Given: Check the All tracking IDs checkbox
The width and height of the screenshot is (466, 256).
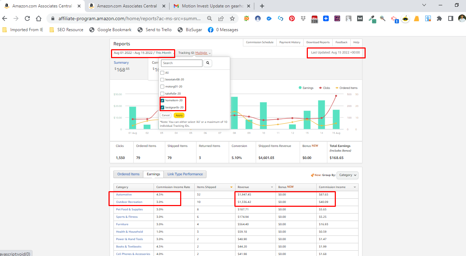Looking at the screenshot, I should tap(162, 73).
